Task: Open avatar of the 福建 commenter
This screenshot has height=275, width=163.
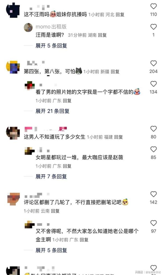Action: (13, 133)
